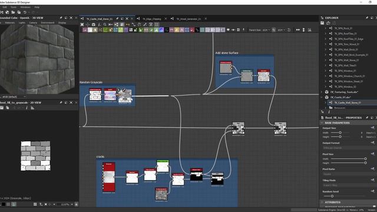Screen dimensions: 377x212
Task: Click the undo icon in main toolbar
Action: pyautogui.click(x=25, y=12)
